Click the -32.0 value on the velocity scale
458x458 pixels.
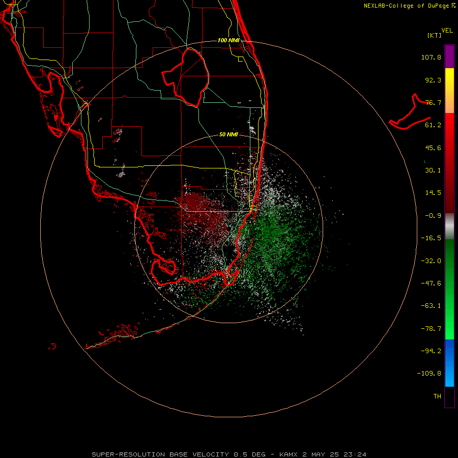coord(431,261)
